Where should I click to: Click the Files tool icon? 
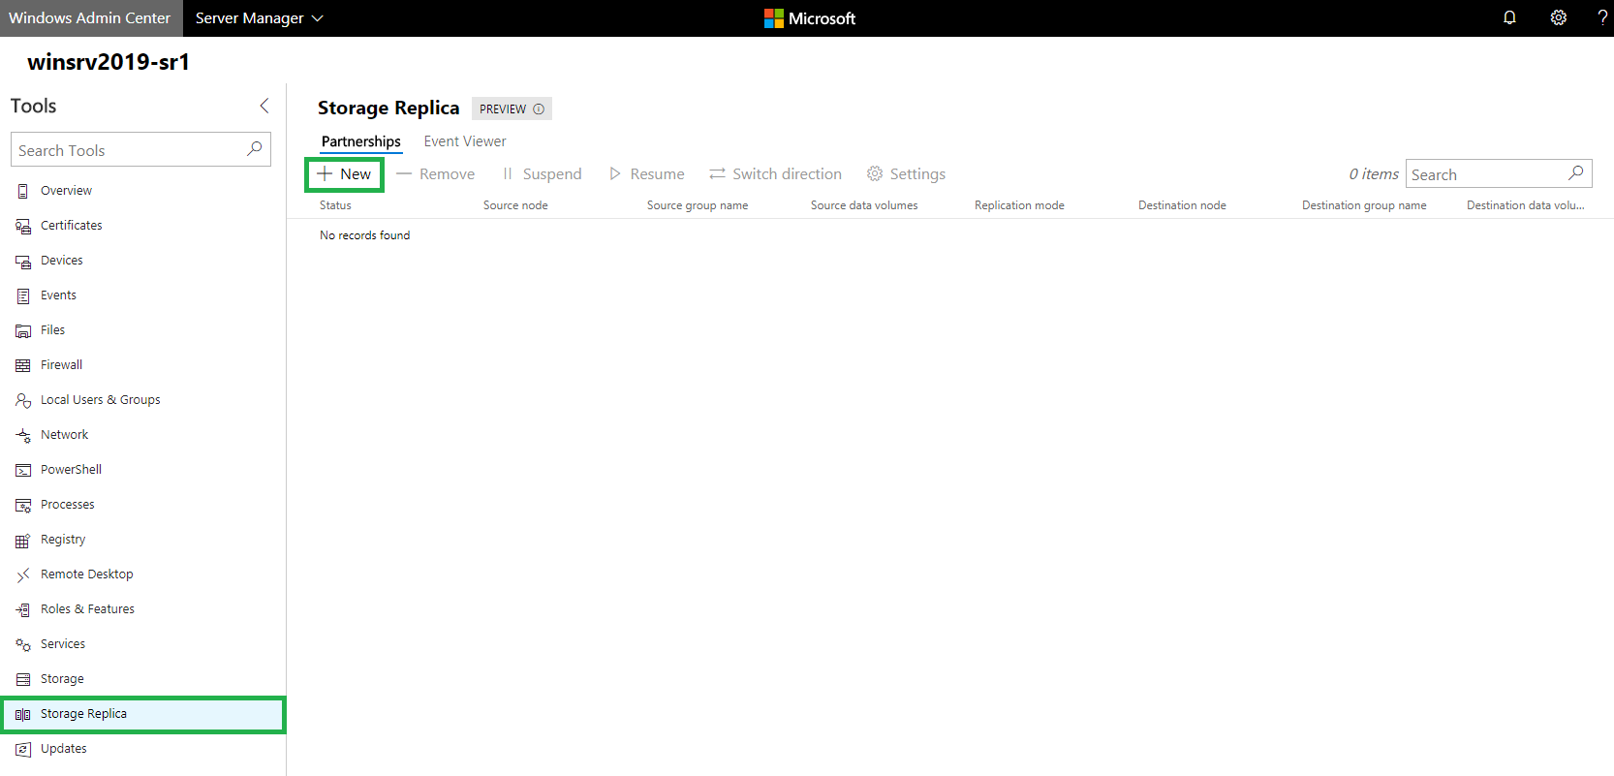click(x=23, y=330)
